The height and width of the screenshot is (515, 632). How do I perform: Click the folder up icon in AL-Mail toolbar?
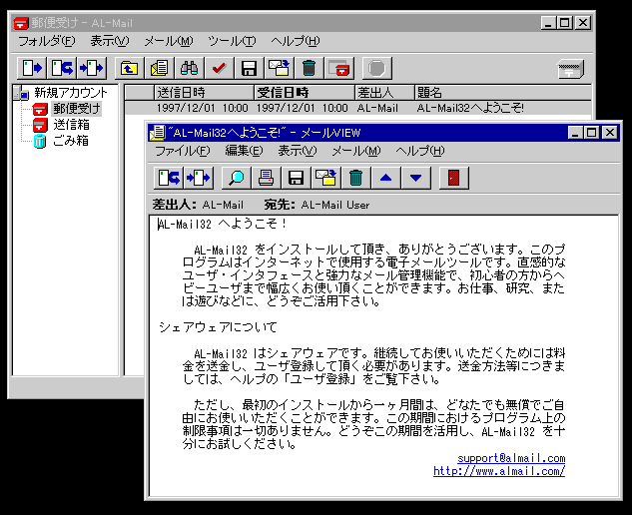click(130, 68)
